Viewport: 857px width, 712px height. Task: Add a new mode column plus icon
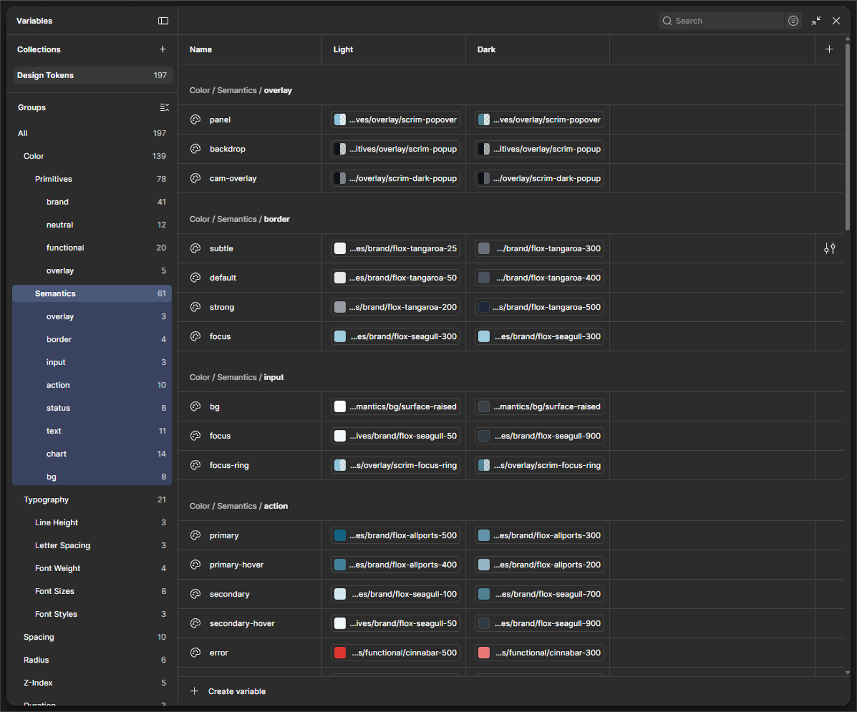(x=829, y=49)
